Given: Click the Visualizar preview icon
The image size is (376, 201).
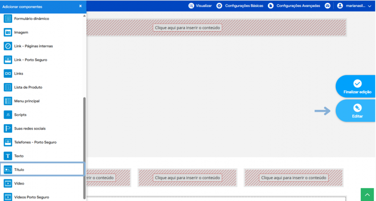Looking at the screenshot, I should (191, 6).
